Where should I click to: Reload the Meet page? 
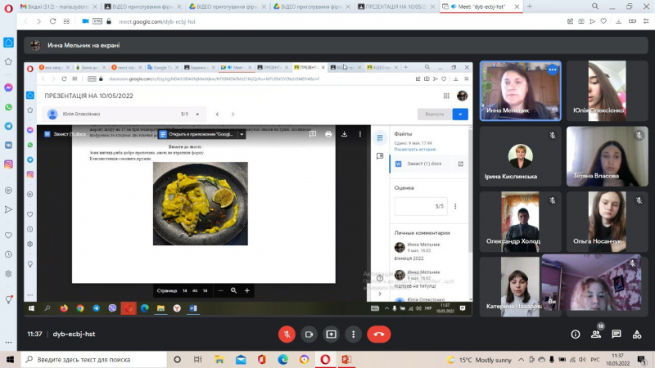[x=52, y=21]
